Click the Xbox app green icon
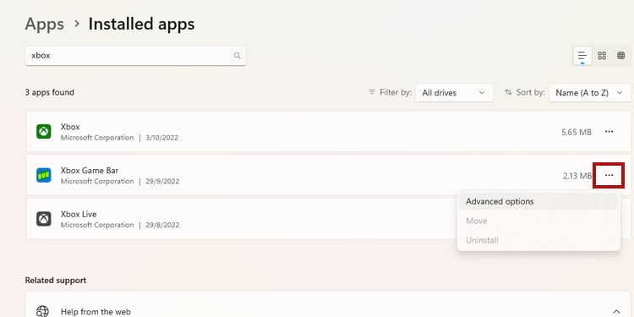This screenshot has width=634, height=317. click(44, 131)
